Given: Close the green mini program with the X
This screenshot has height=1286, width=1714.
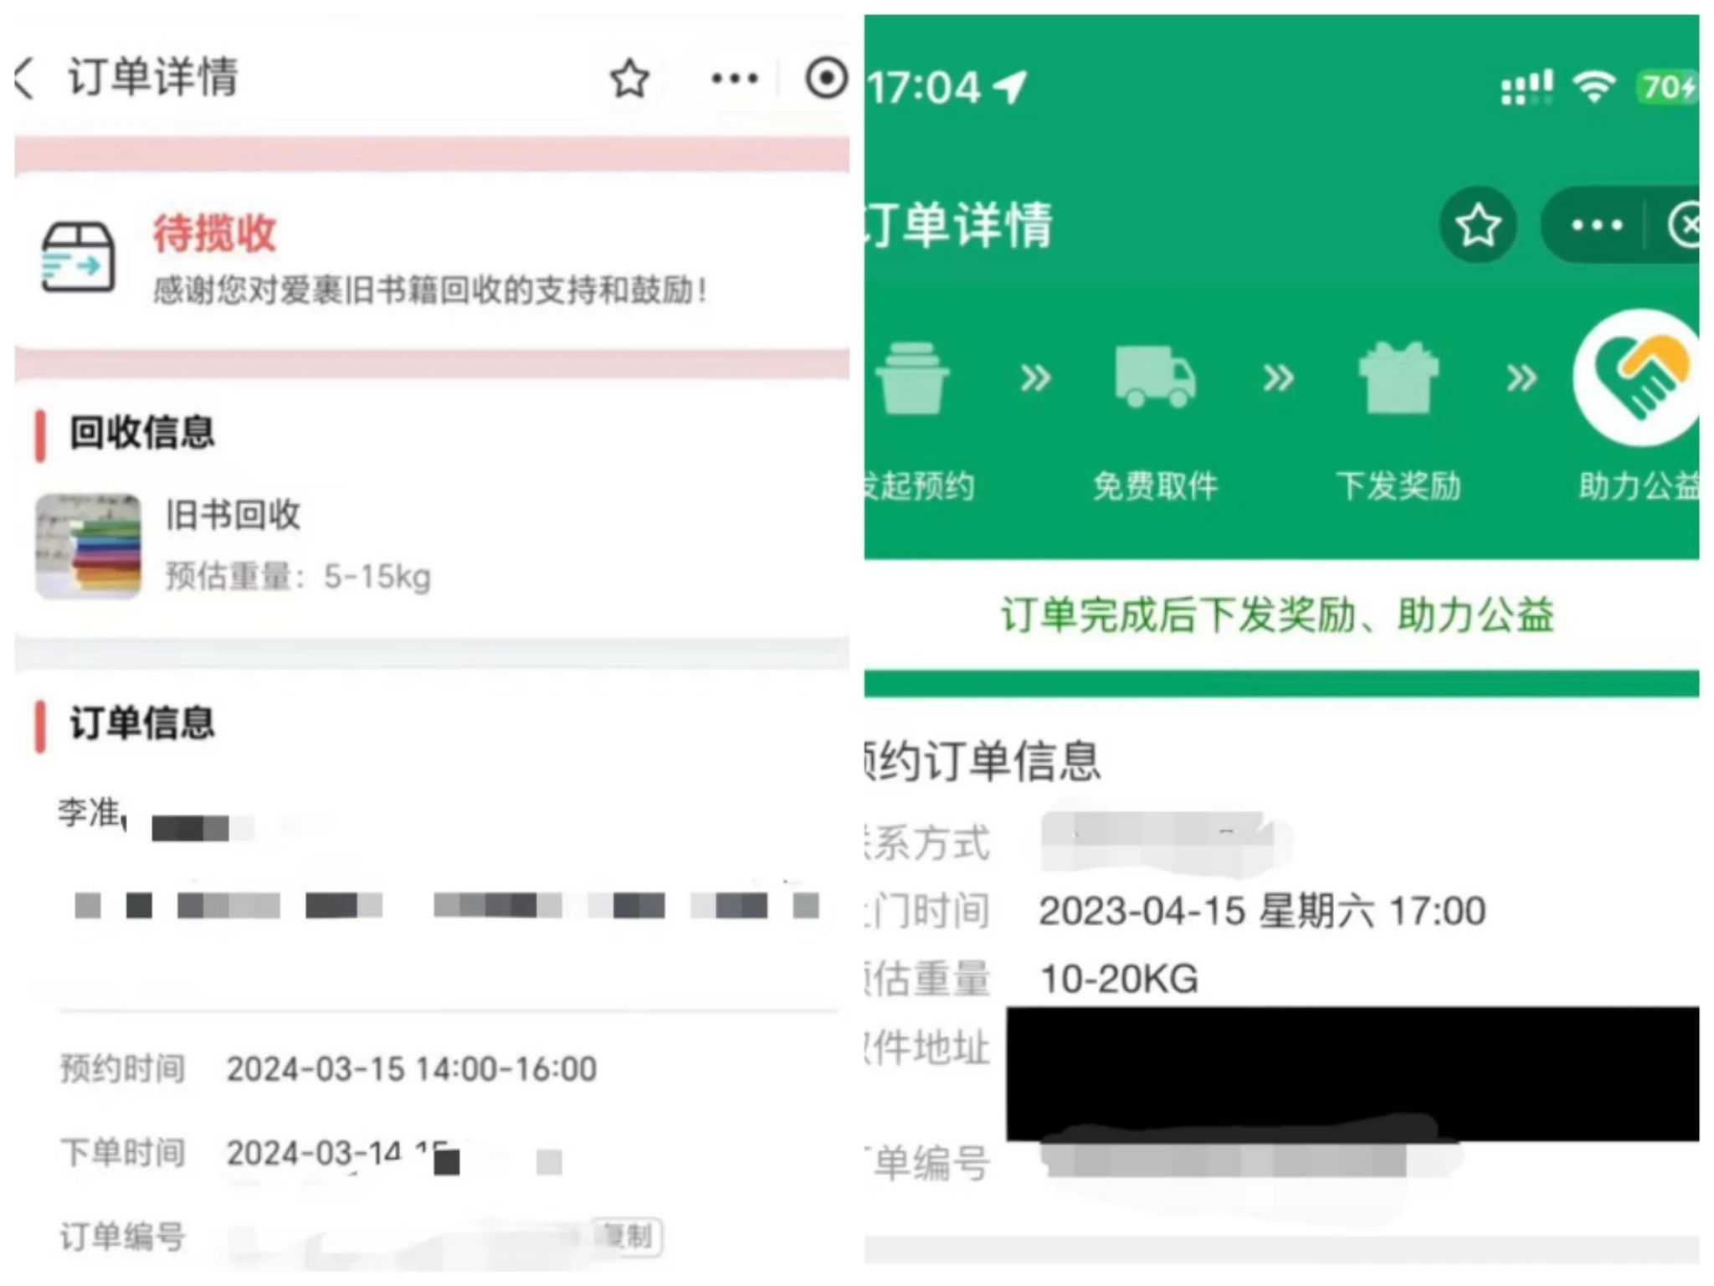Looking at the screenshot, I should coord(1684,224).
